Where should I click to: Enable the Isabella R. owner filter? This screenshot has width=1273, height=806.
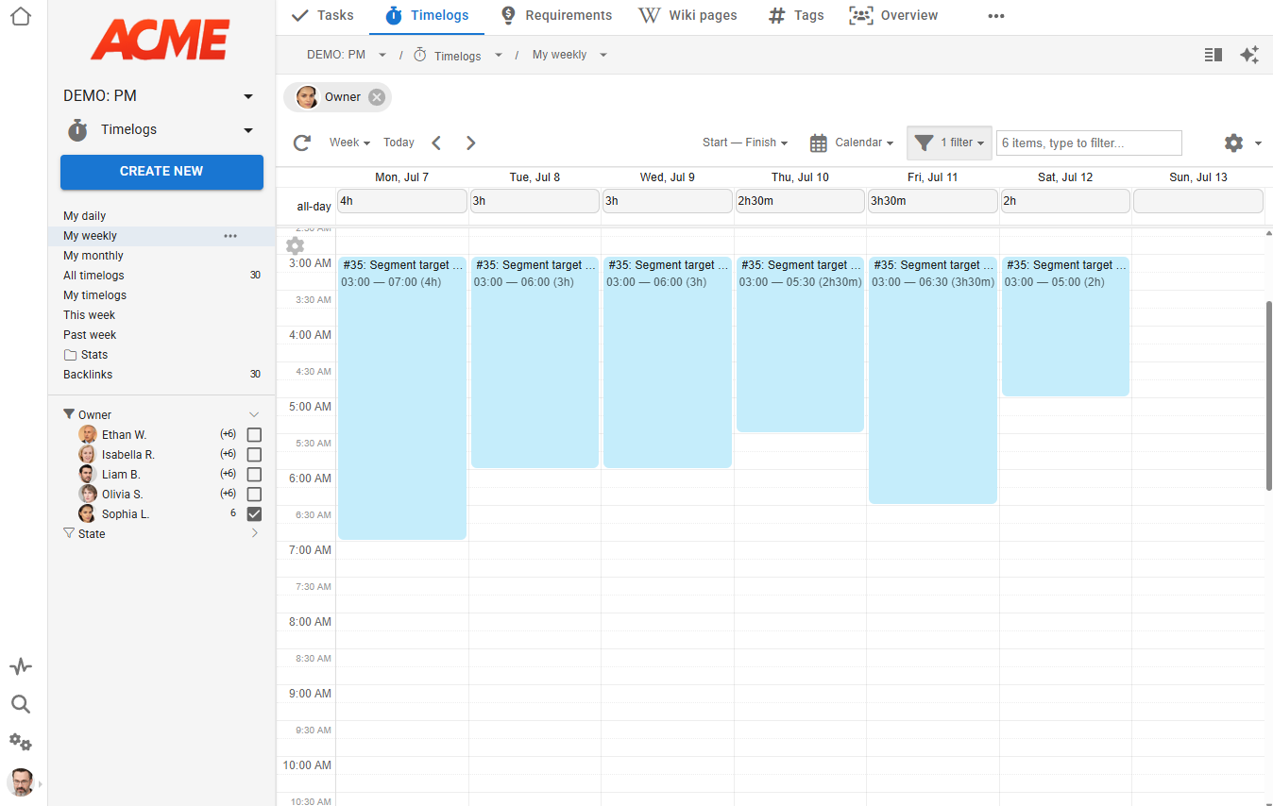point(253,454)
